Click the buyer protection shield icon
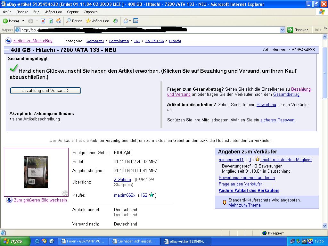328x246 pixels. (x=224, y=202)
